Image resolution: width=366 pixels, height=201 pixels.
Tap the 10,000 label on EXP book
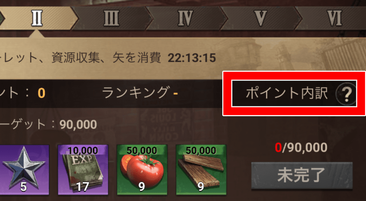tap(83, 151)
